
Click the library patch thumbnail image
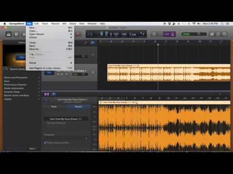coord(14,56)
